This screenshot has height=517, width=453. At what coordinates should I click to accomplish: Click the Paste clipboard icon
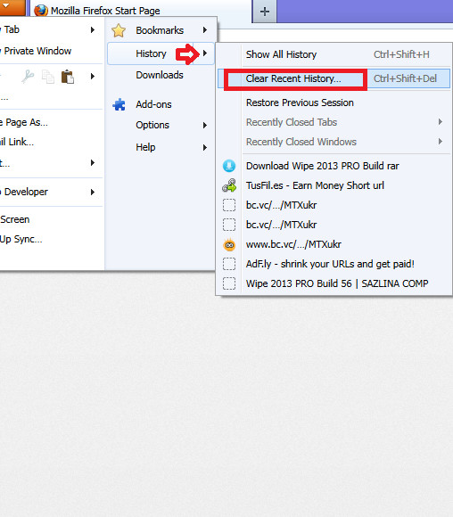[68, 77]
